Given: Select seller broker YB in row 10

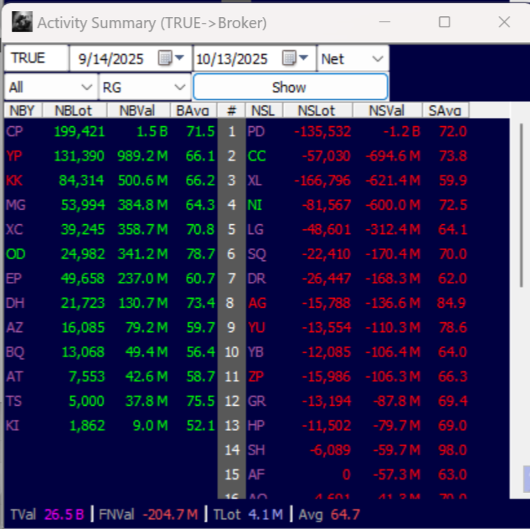Looking at the screenshot, I should click(x=255, y=352).
